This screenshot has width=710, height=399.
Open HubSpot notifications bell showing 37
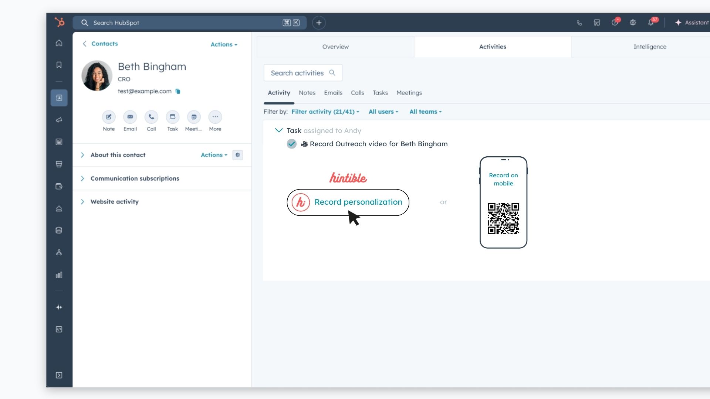pyautogui.click(x=651, y=23)
